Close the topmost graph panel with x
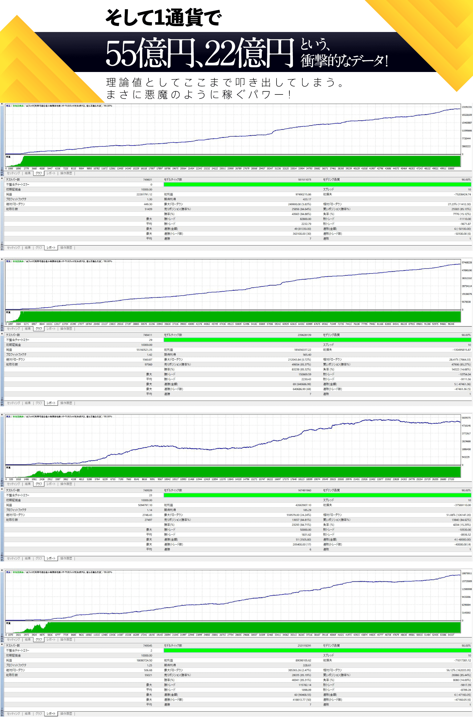Image resolution: width=473 pixels, height=723 pixels. click(x=2, y=105)
